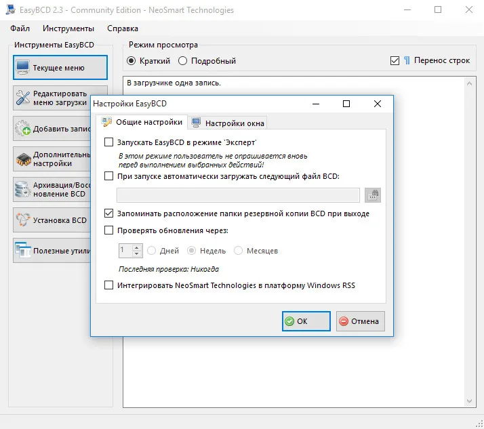Decrease the update interval spinner value
This screenshot has height=429, width=484.
coord(136,253)
